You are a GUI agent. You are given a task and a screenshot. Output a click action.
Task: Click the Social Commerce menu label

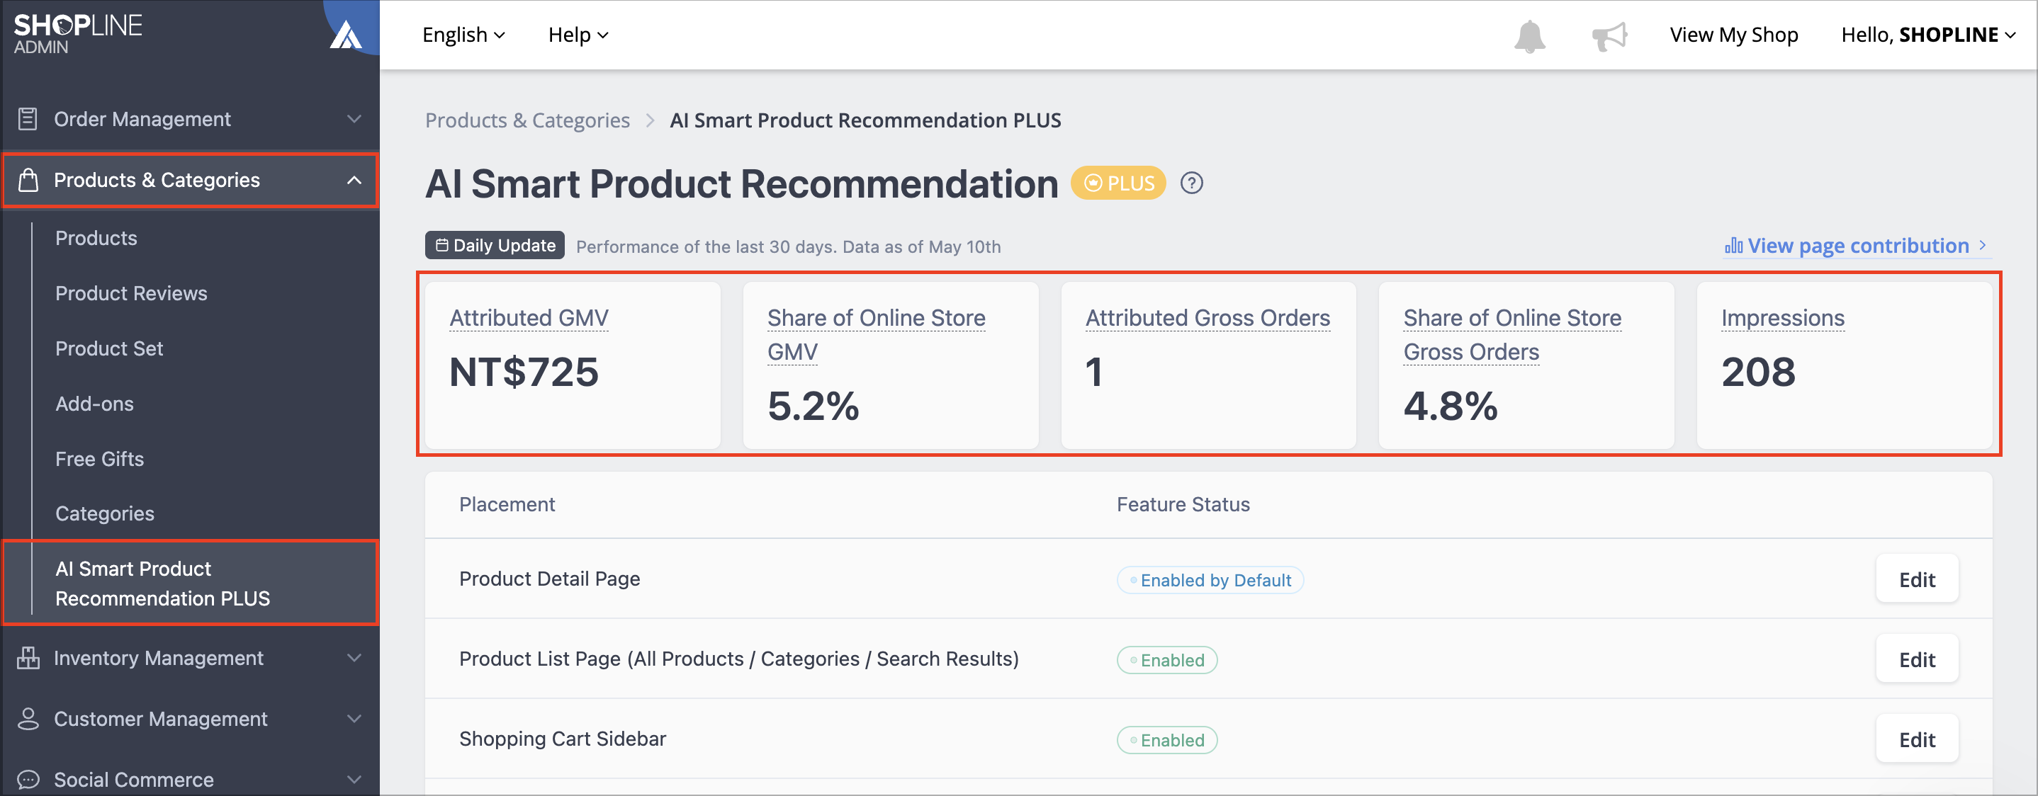click(134, 780)
